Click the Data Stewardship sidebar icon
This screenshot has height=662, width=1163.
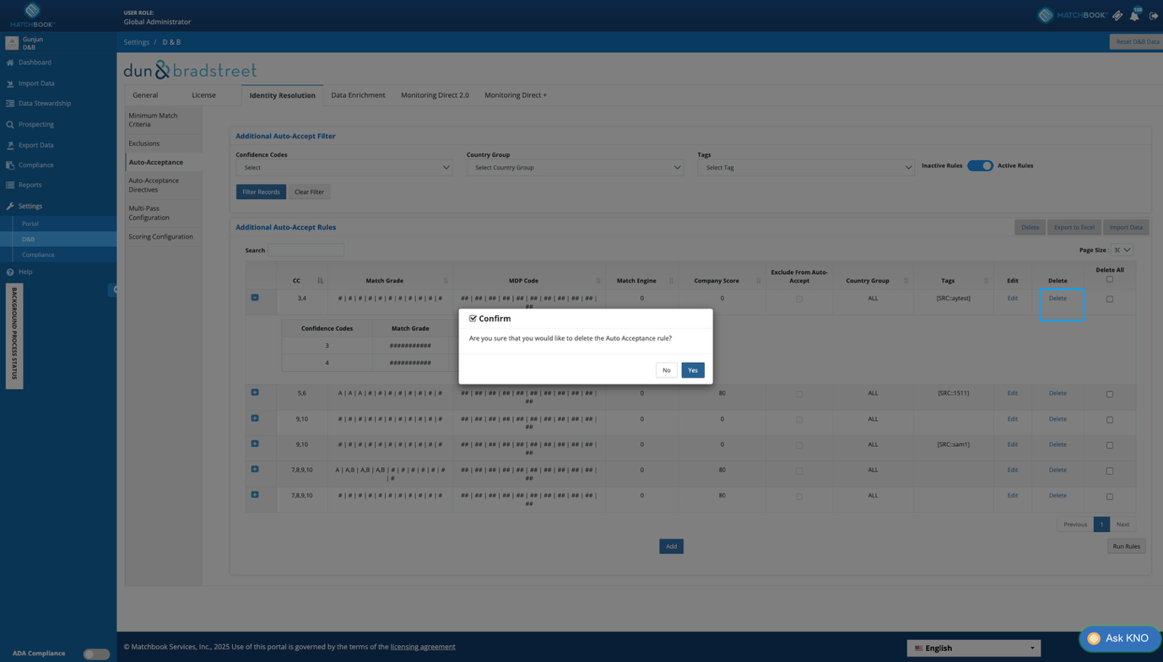click(x=10, y=104)
